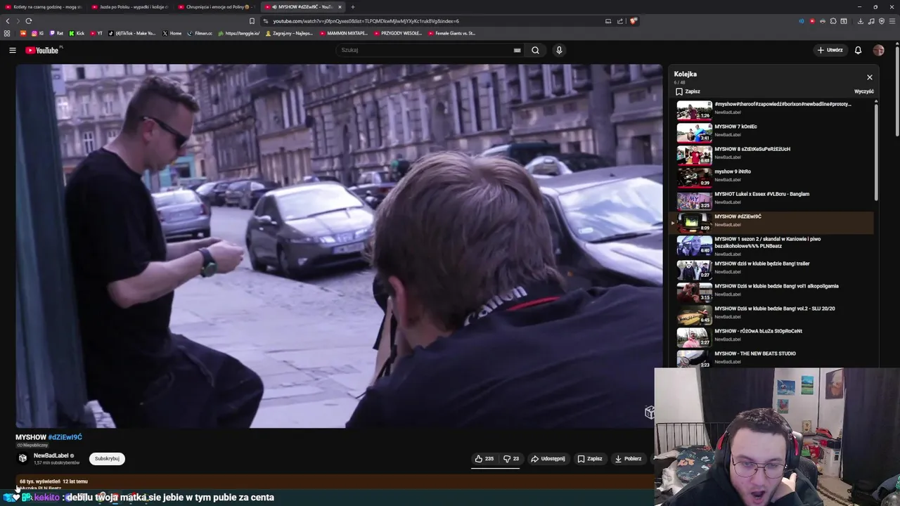Screen dimensions: 900x506
Task: Open the TikTok bookmark
Action: coord(132,33)
